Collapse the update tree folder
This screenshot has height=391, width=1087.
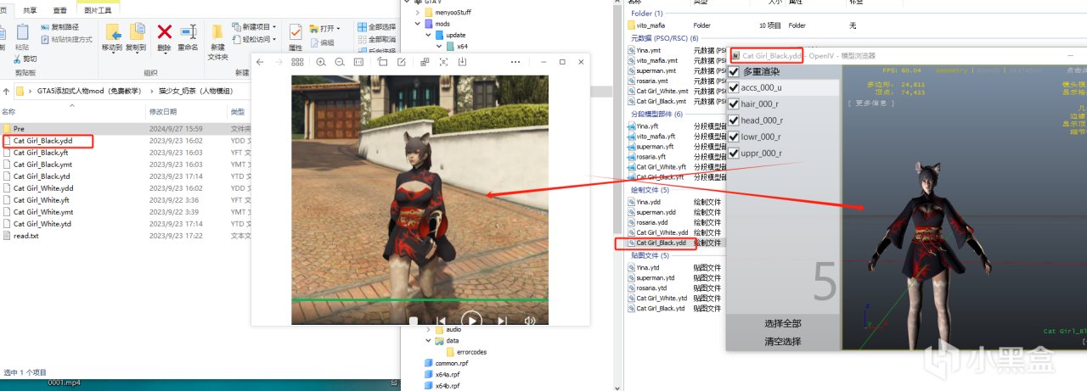pos(429,35)
